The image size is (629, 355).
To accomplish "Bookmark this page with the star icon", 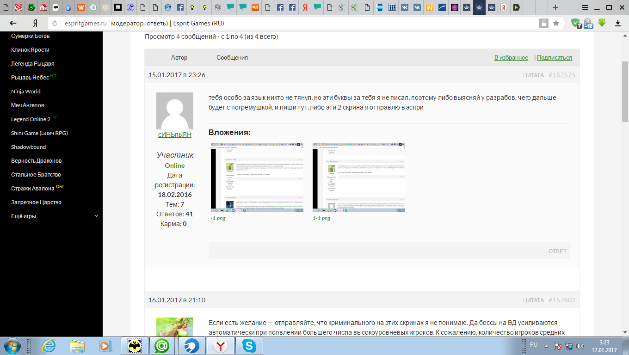I will [x=556, y=23].
